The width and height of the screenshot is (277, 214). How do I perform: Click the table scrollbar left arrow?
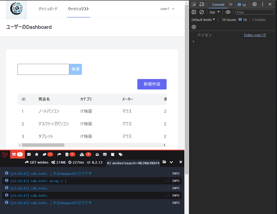coord(20,145)
